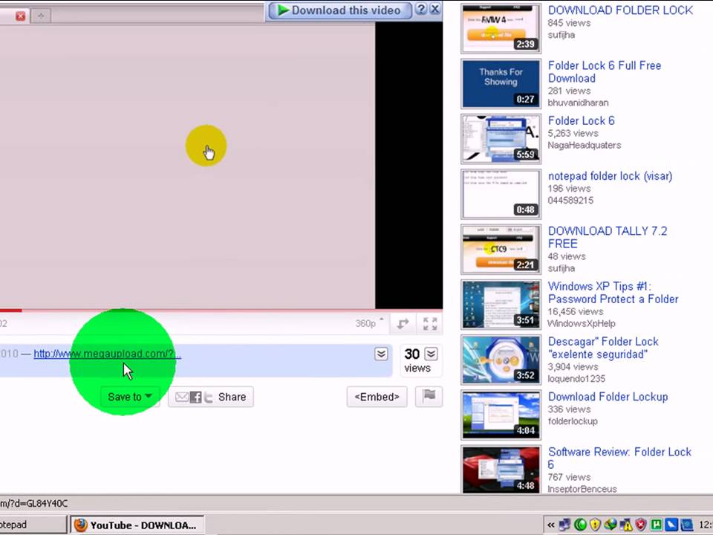Open the Windows XP Tips thumbnail (3:51)
Screen dimensions: 713x535
click(501, 305)
